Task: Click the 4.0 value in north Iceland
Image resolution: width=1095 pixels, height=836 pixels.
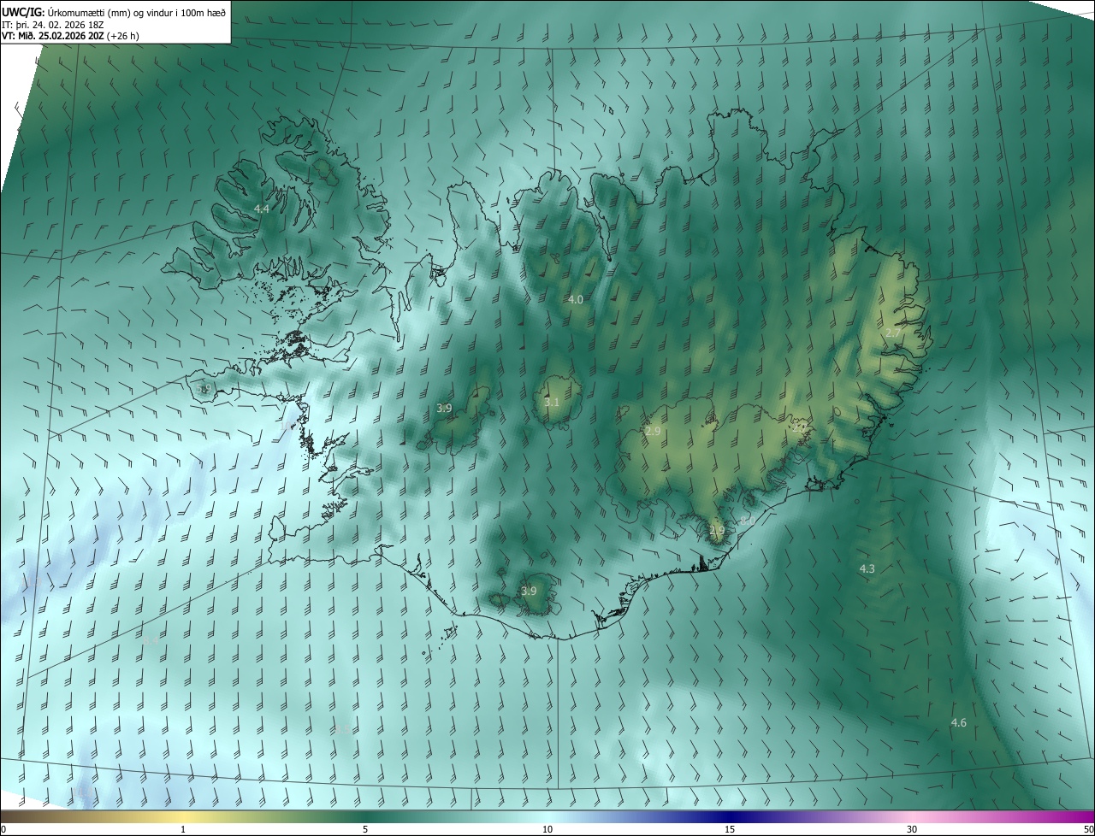Action: click(x=576, y=299)
